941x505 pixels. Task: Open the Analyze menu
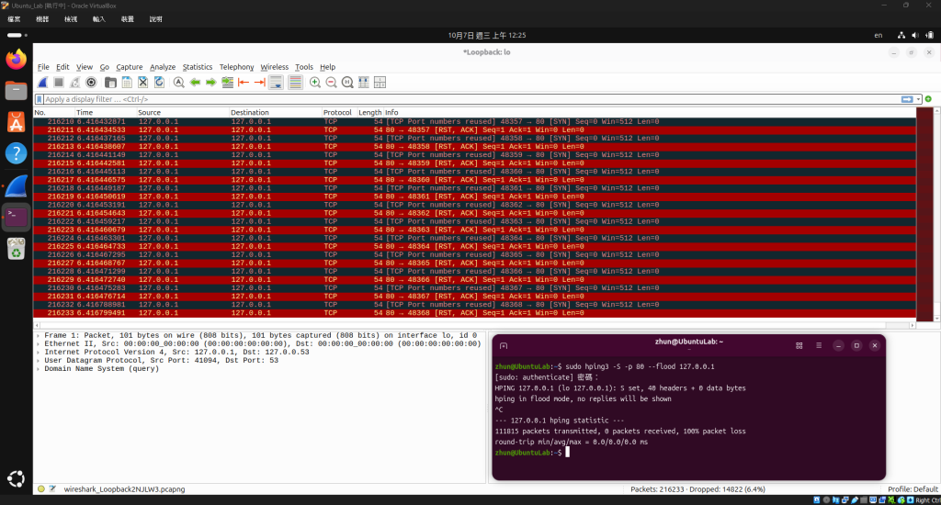point(163,67)
